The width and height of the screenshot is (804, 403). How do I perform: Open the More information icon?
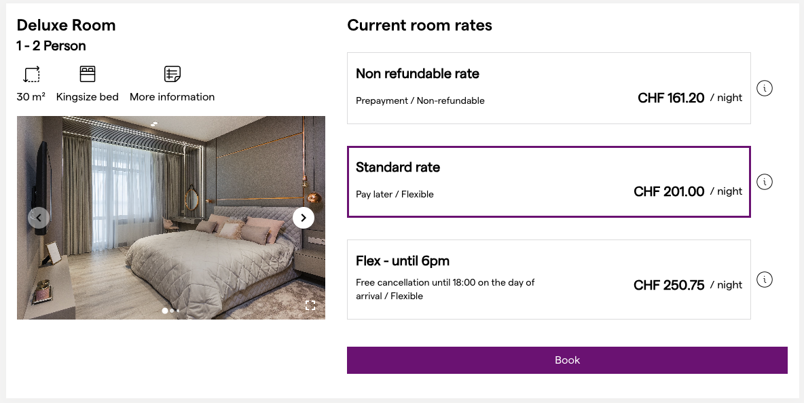point(172,74)
